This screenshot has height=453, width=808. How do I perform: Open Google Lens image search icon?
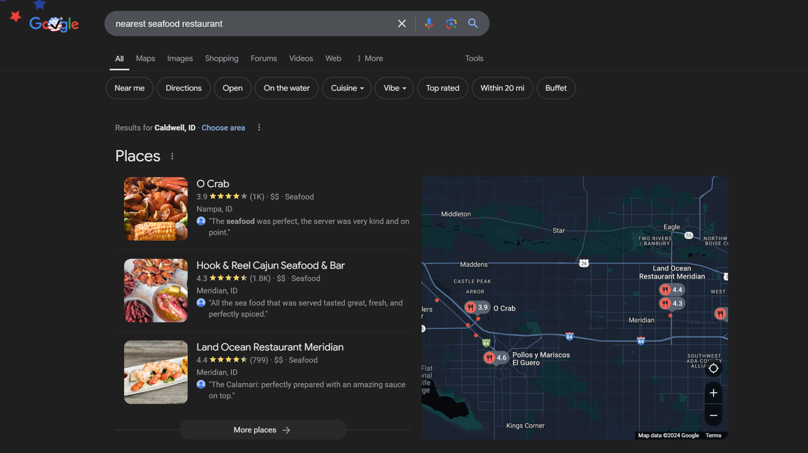point(451,24)
